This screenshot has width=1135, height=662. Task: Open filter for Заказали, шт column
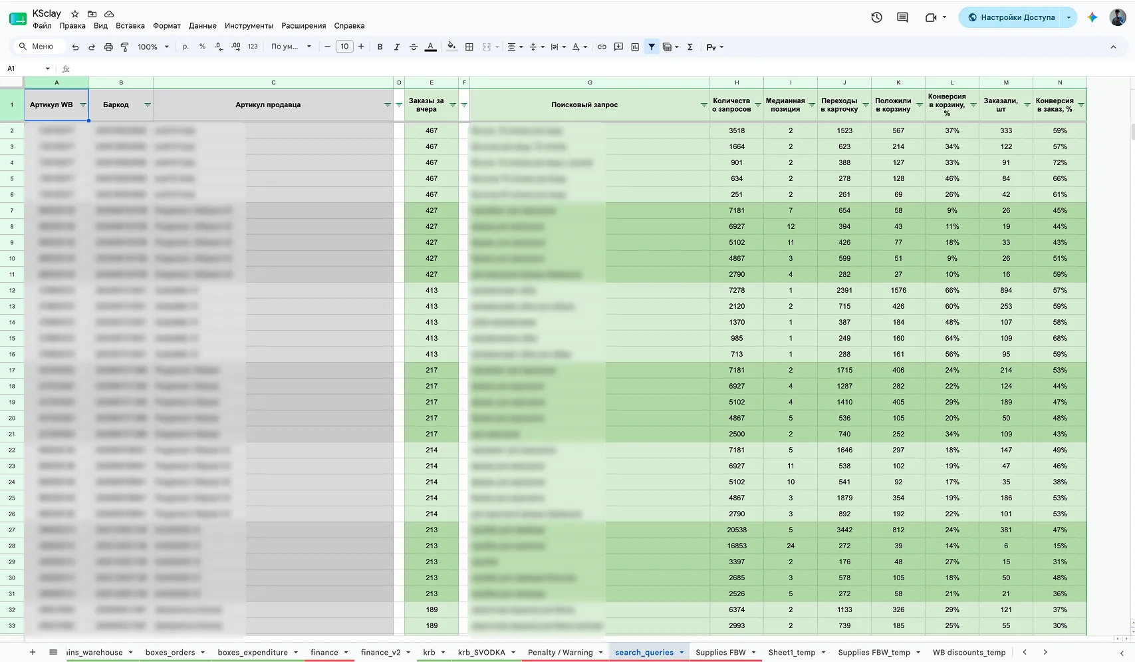[1027, 105]
